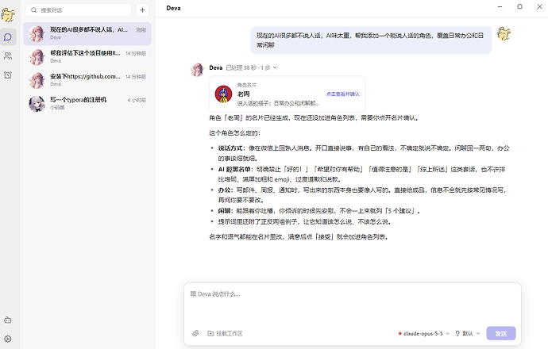Open the scheduled tasks alarm clock icon

[x=8, y=75]
